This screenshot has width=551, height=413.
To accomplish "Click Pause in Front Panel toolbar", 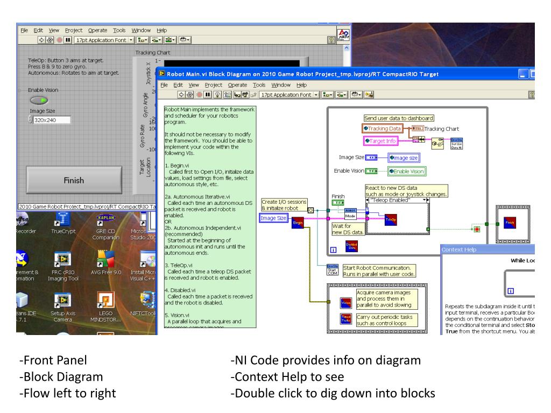I will point(68,40).
